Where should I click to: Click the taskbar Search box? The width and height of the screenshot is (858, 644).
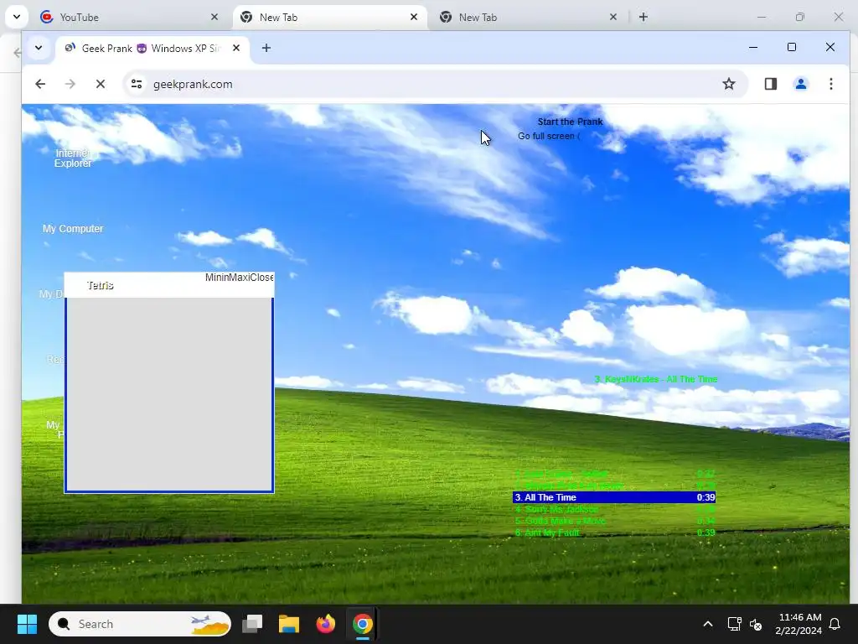(140, 624)
